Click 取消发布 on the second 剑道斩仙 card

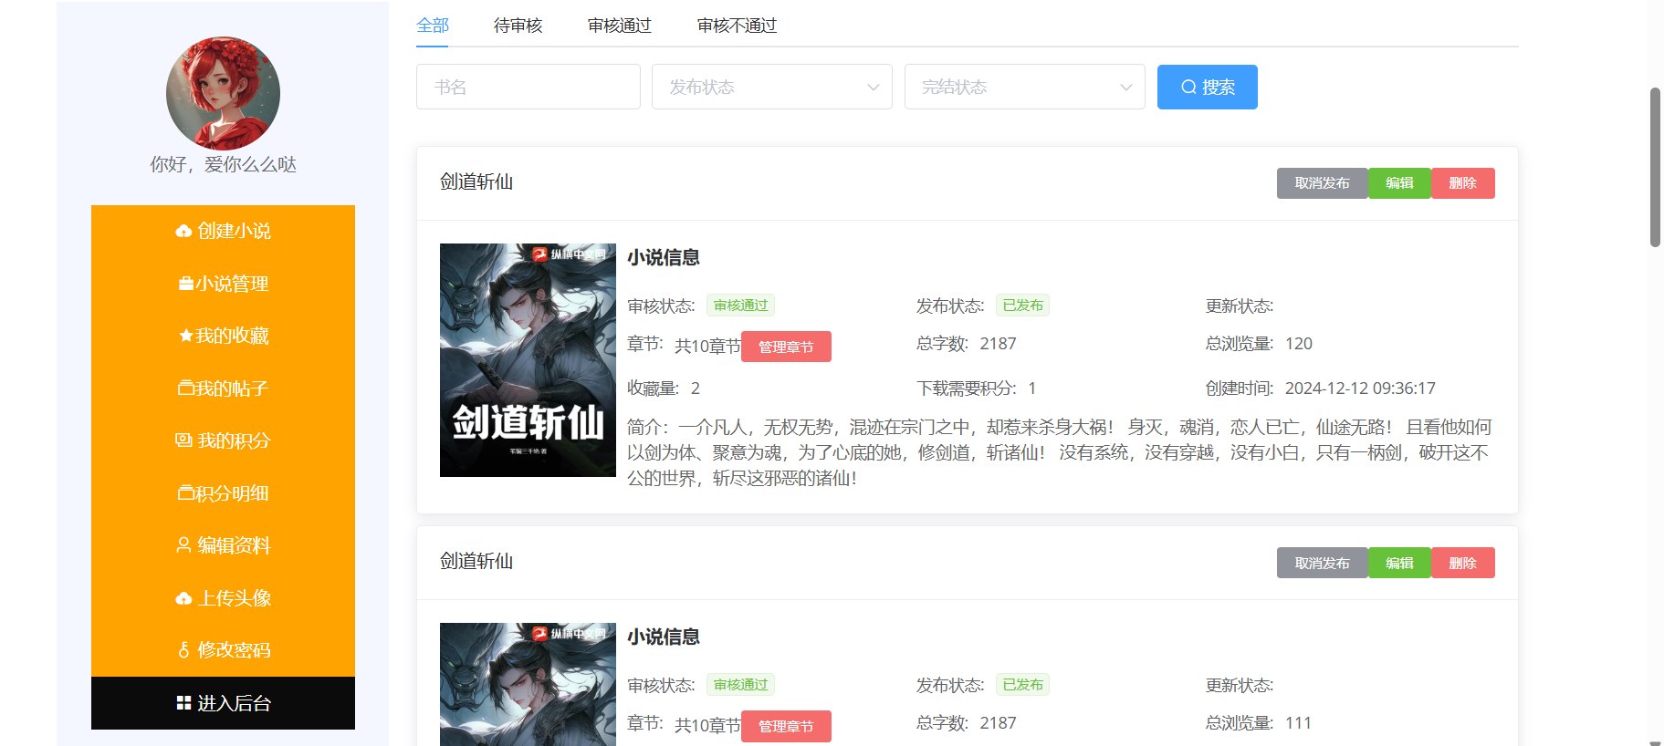[x=1322, y=563]
